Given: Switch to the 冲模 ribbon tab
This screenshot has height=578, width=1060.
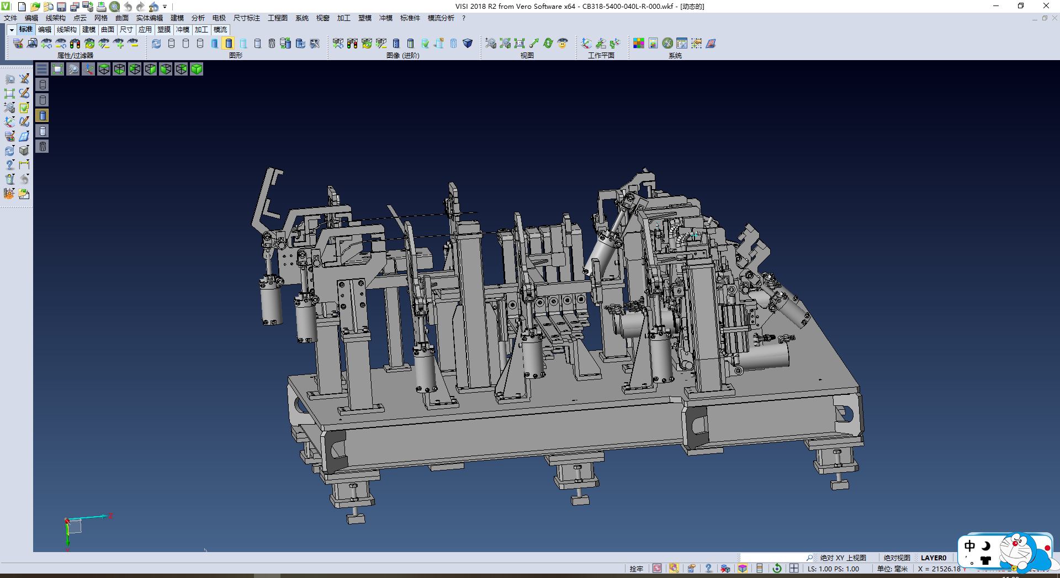Looking at the screenshot, I should tap(182, 30).
